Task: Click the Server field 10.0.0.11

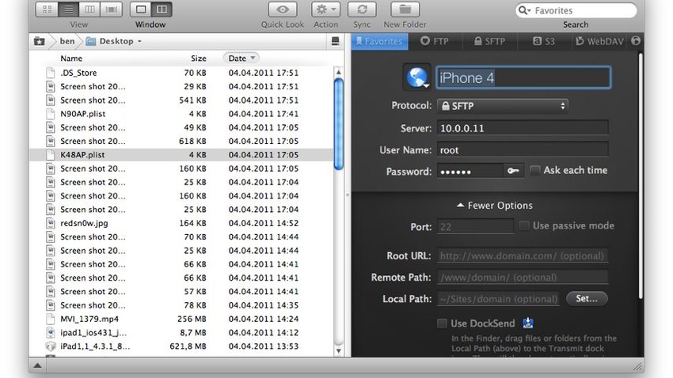Action: point(523,128)
